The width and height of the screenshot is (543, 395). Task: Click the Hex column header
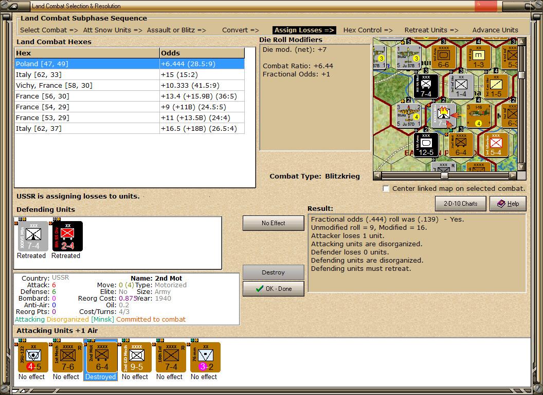pos(87,53)
